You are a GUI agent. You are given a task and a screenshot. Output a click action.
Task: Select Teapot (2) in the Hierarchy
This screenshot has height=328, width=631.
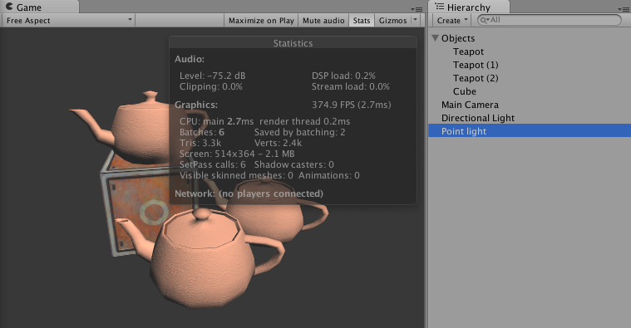tap(476, 78)
